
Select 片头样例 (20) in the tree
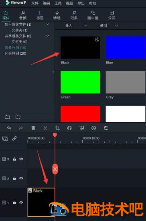click(16, 53)
